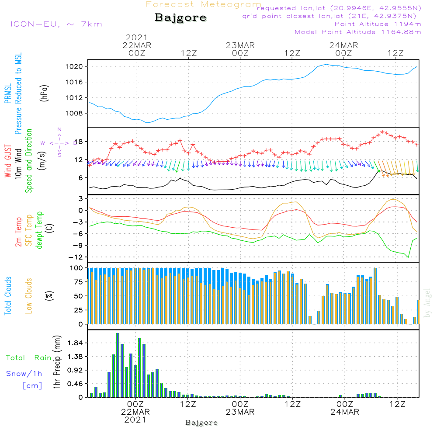
Task: Click the '75' cloud cover axis value
Action: click(79, 282)
